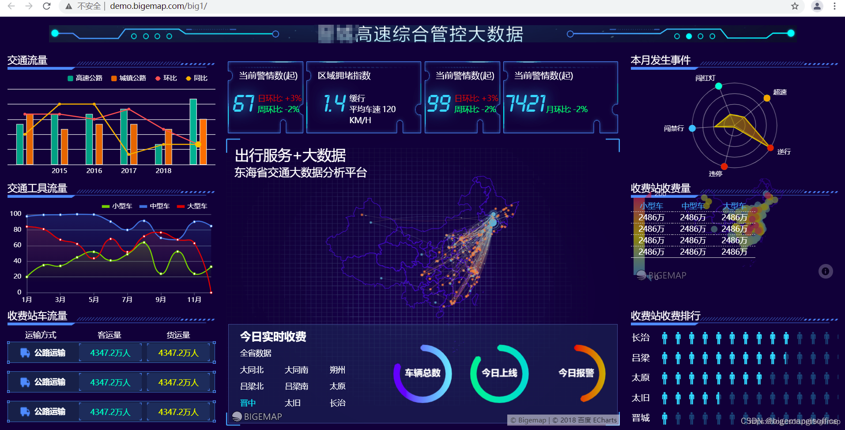Click 吕梁 row in toll ranking
This screenshot has height=430, width=845.
click(x=735, y=358)
